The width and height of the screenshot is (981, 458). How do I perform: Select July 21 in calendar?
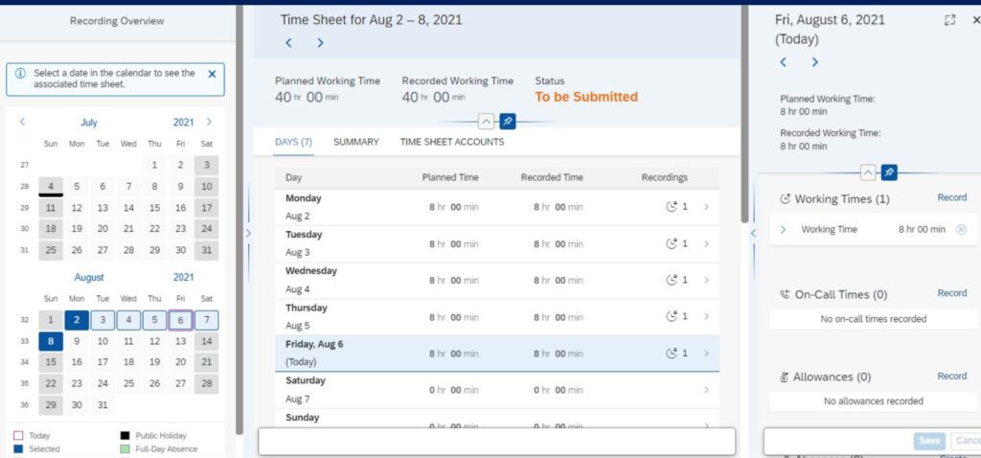click(x=128, y=229)
